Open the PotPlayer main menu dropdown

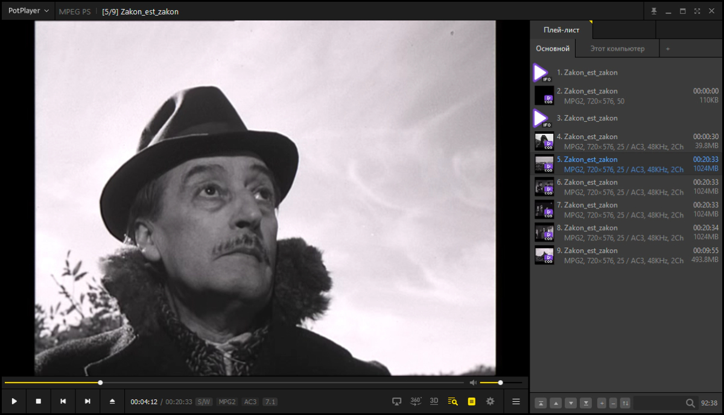28,11
